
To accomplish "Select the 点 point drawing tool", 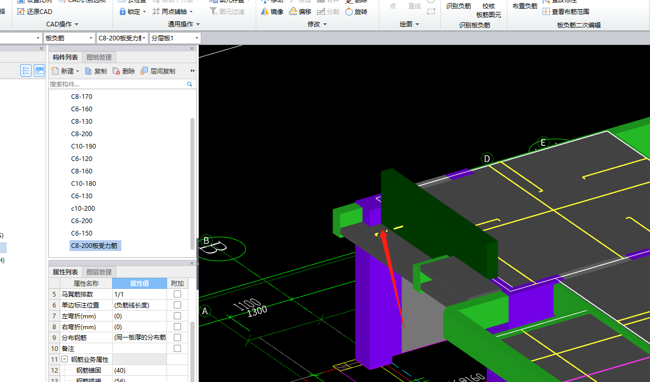I will (392, 6).
